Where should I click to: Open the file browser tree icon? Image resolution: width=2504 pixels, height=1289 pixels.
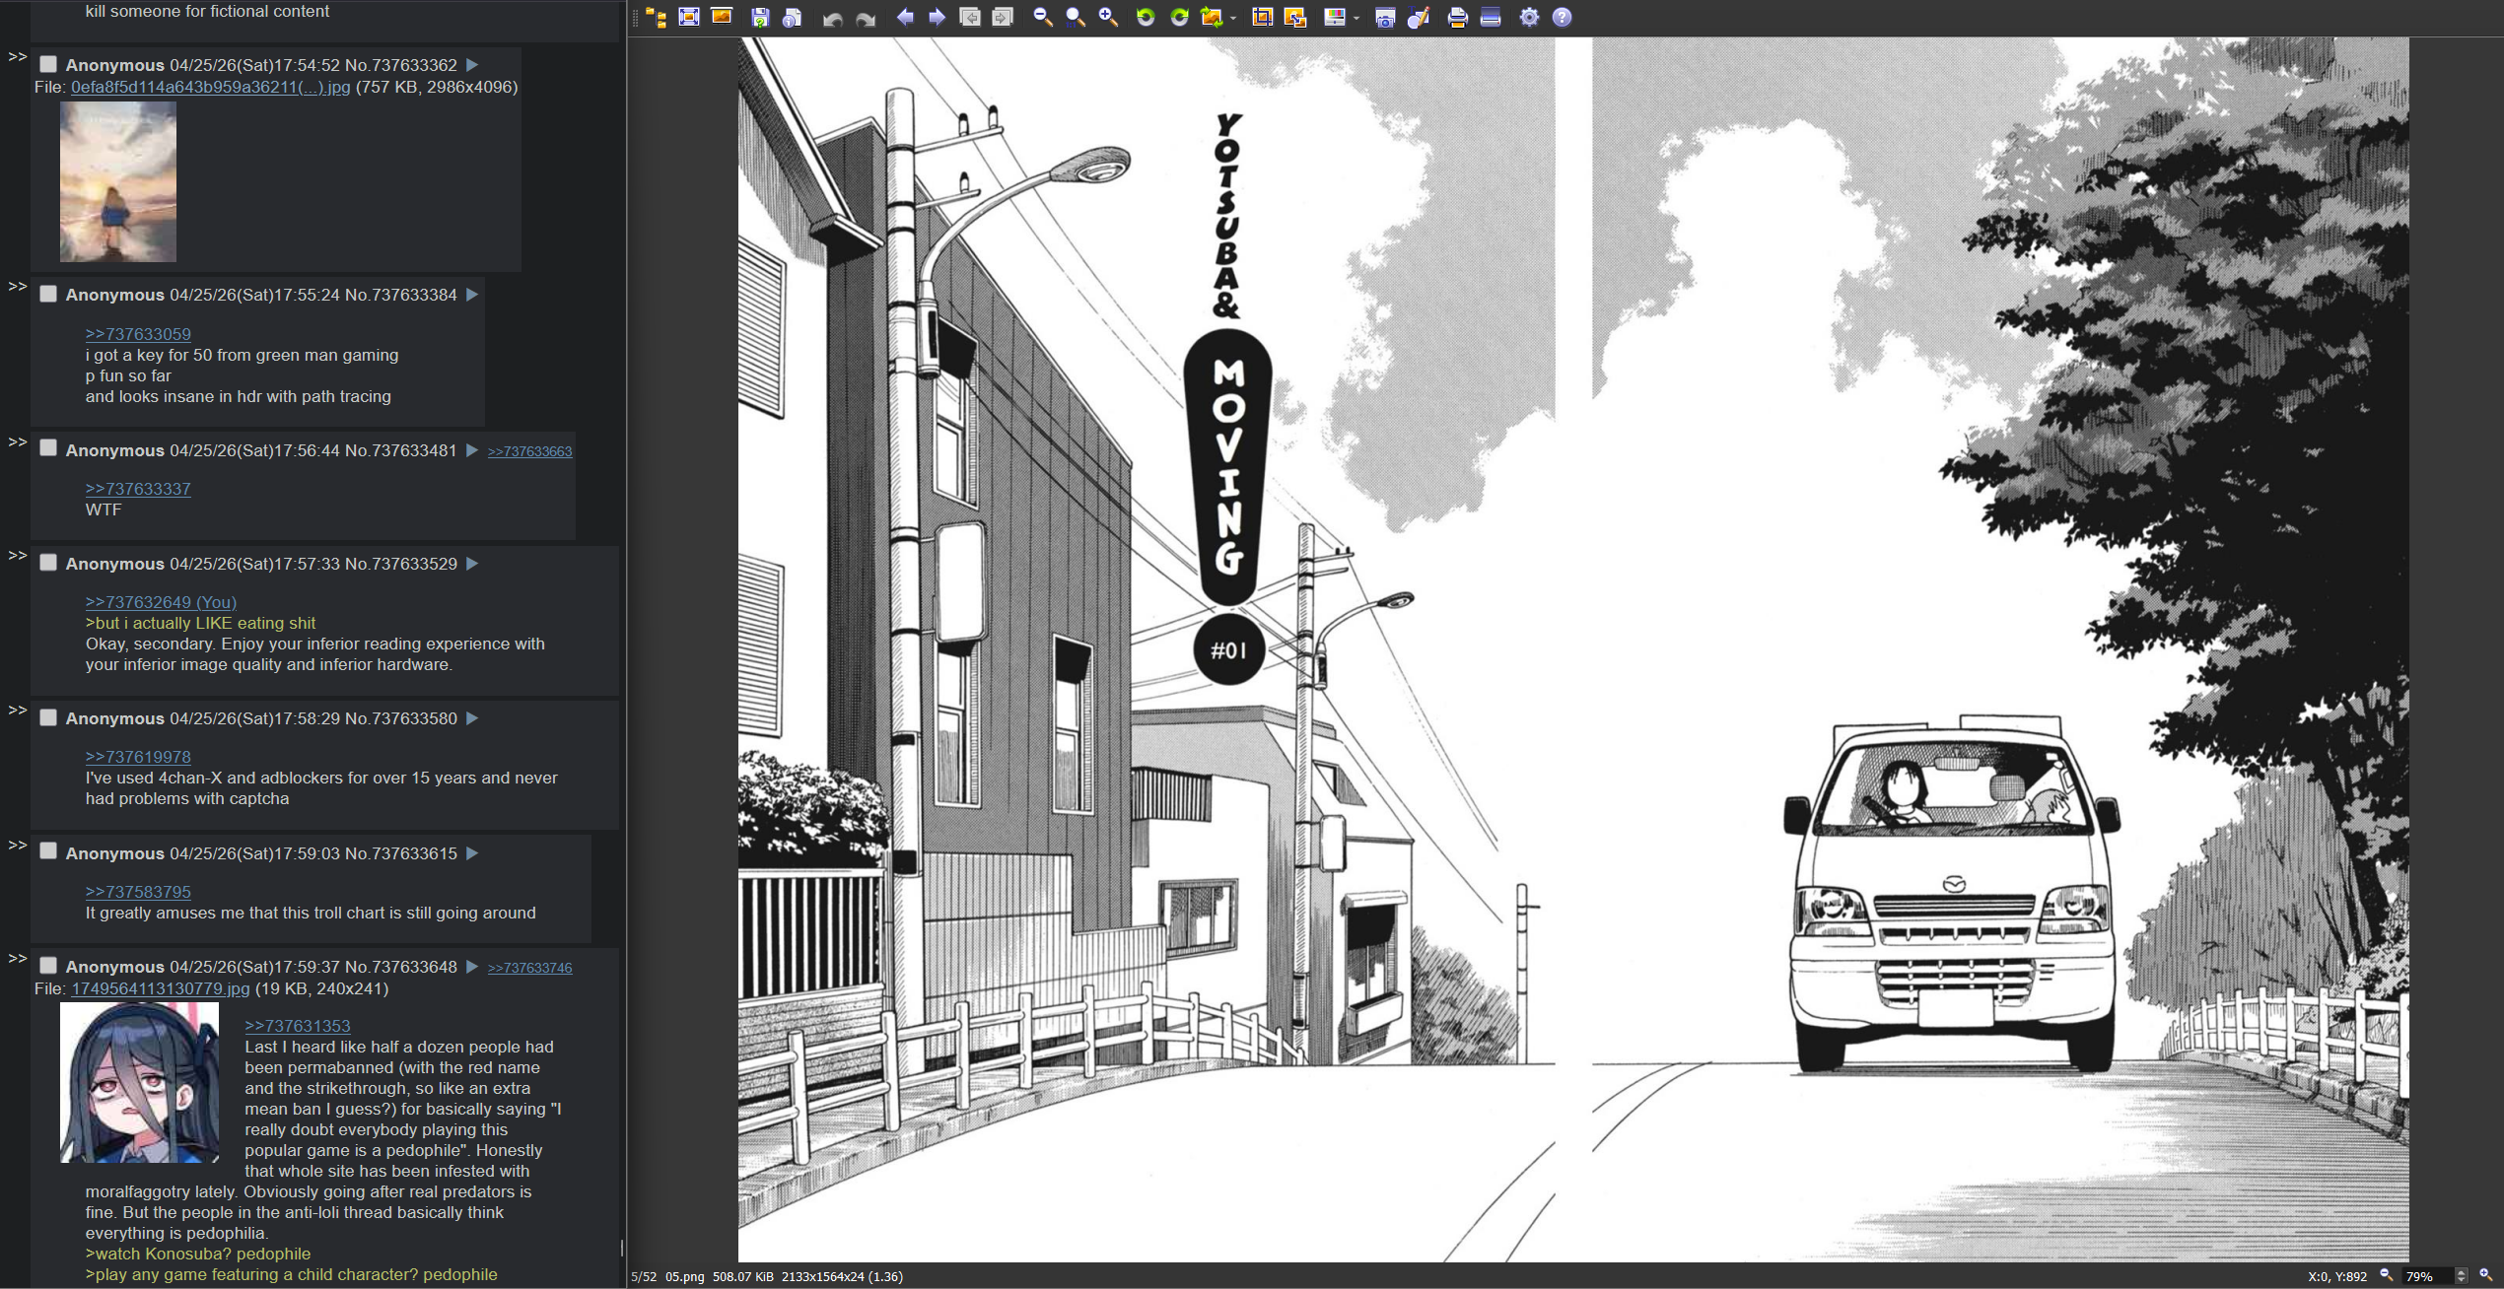(x=657, y=18)
